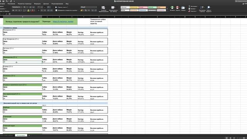Open the Рисование ribbon tab
This screenshot has width=247, height=139.
(11, 3)
